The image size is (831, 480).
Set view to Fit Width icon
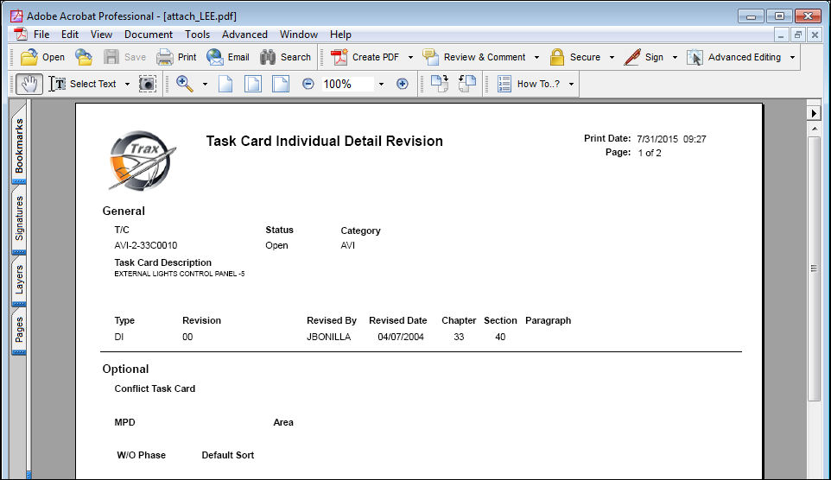point(281,84)
